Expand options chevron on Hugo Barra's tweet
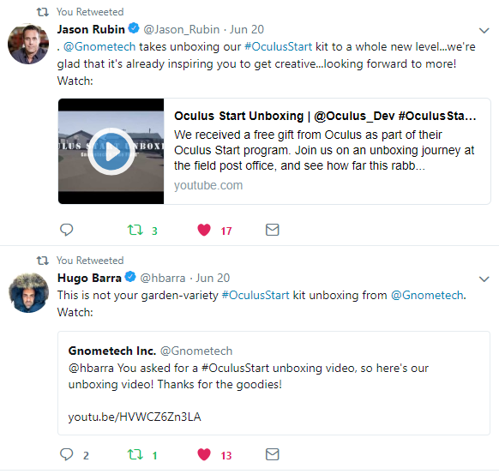The height and width of the screenshot is (474, 499). click(484, 279)
